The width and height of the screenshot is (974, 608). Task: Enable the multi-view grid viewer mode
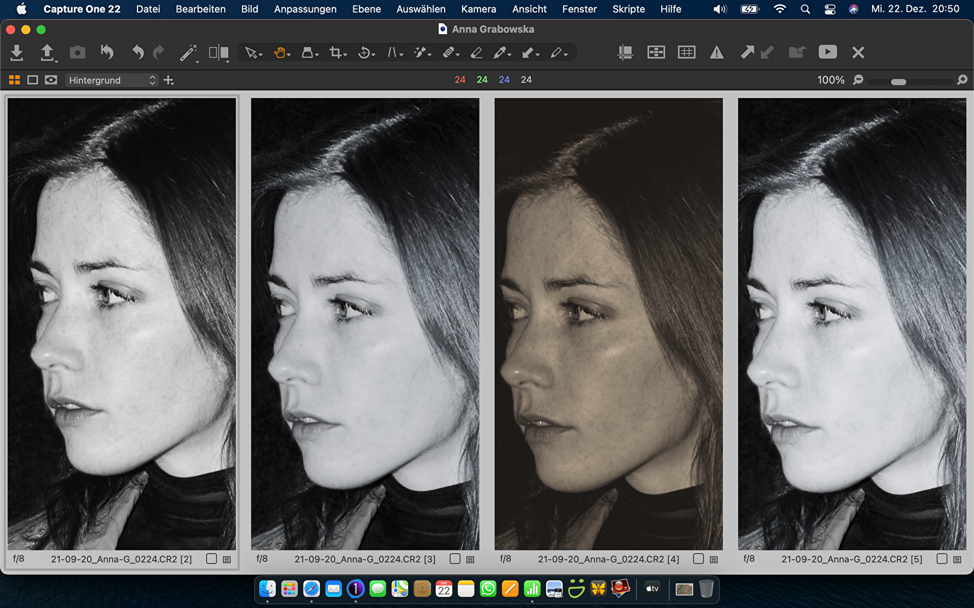tap(15, 80)
